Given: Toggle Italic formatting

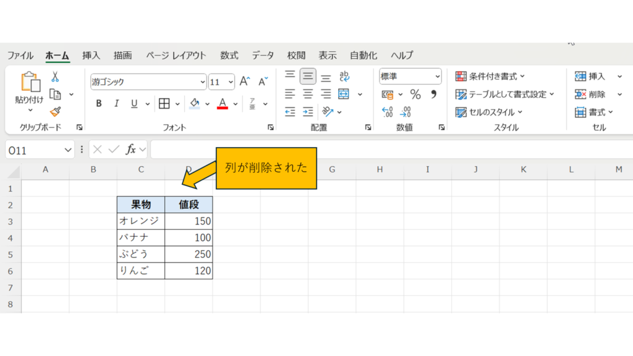Looking at the screenshot, I should pyautogui.click(x=116, y=104).
